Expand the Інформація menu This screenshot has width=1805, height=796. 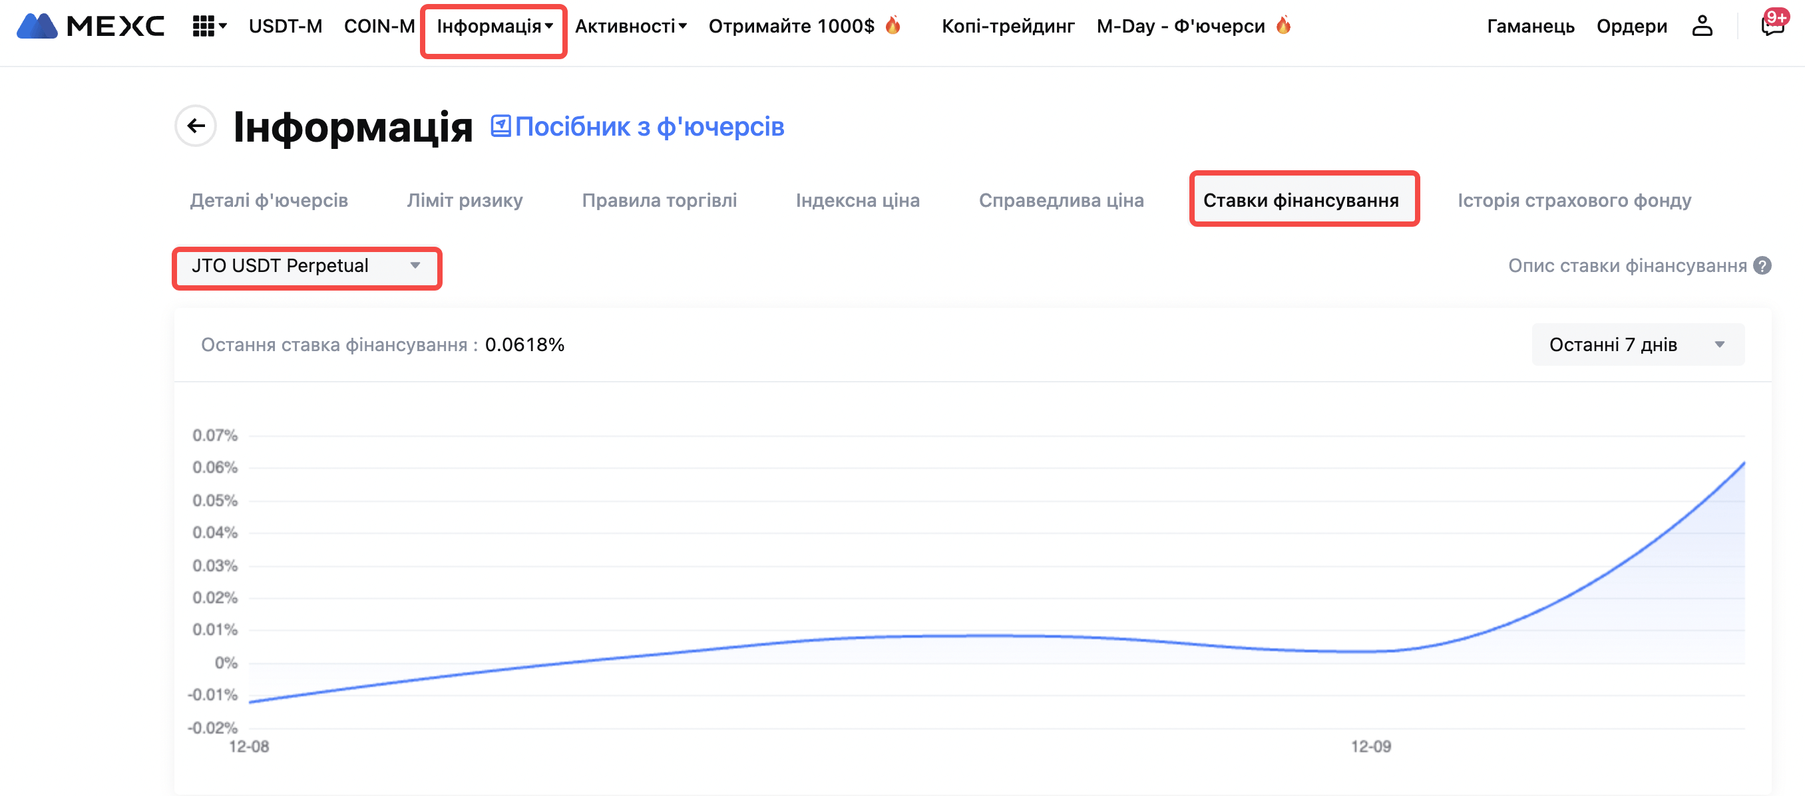494,27
